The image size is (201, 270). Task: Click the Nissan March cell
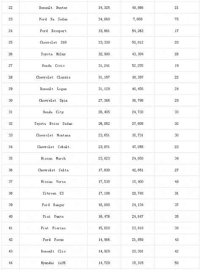[53, 159]
